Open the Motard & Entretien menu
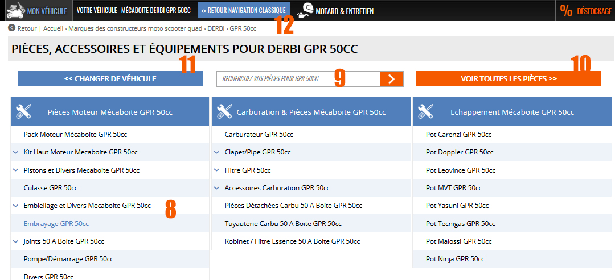615x280 pixels. click(346, 11)
